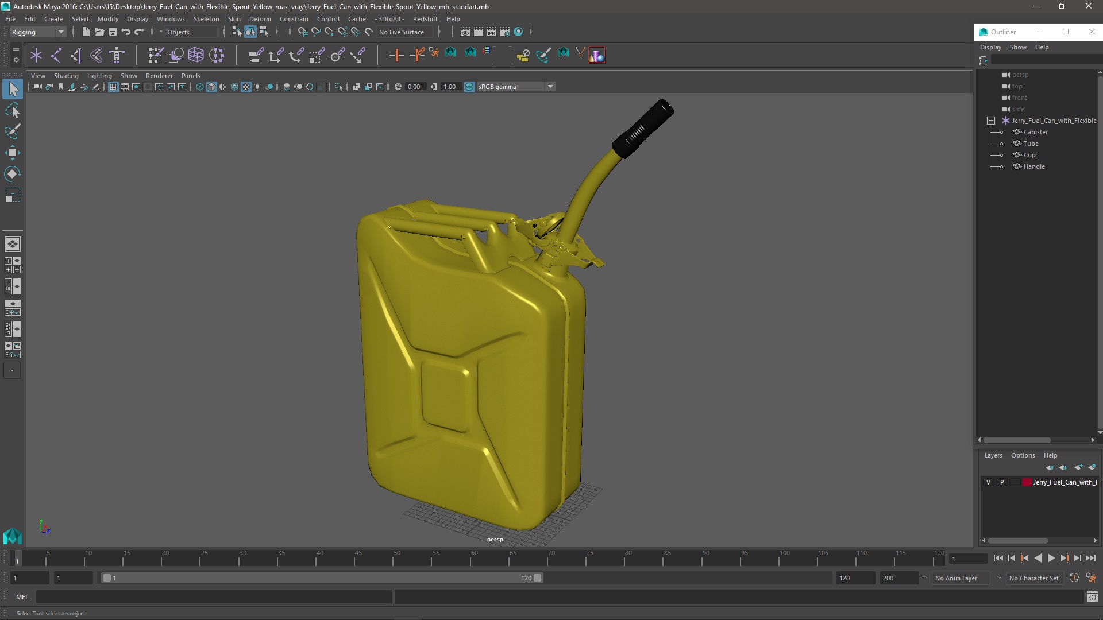Click the Create Joint tool icon
The height and width of the screenshot is (620, 1103).
click(56, 55)
